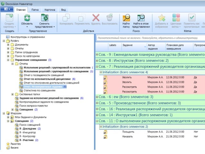Expand group Сов. - 14 Инструктаж1
This screenshot has width=205, height=154.
[97, 115]
